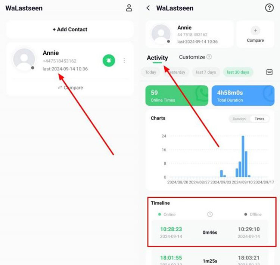Open the user profile icon
280x265 pixels.
(x=129, y=8)
